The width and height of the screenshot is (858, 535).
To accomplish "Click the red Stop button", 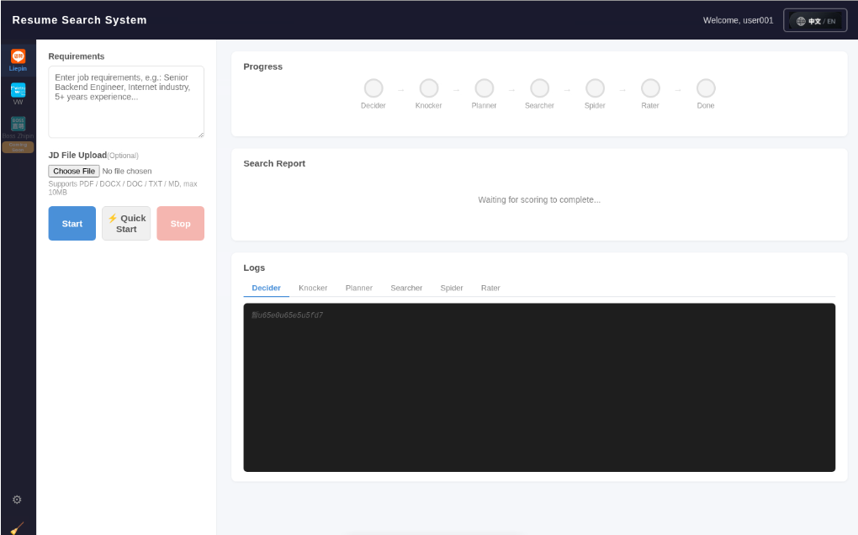I will click(180, 223).
